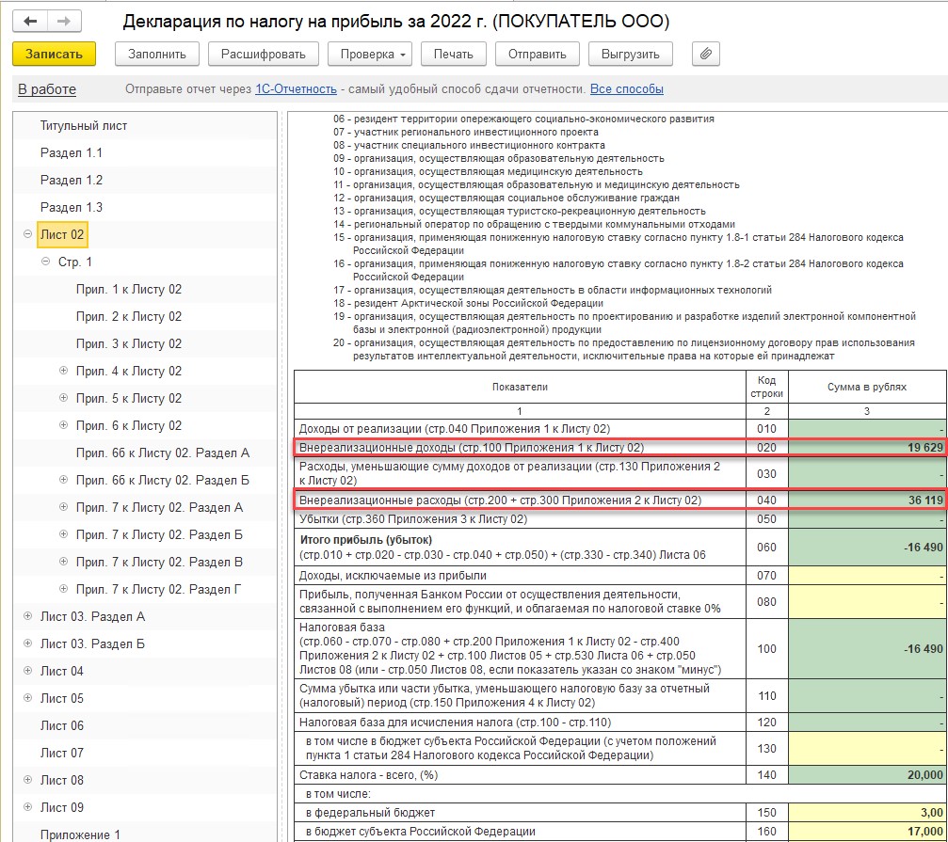Click the Выгрузить button
Viewport: 948px width, 842px height.
pos(630,54)
